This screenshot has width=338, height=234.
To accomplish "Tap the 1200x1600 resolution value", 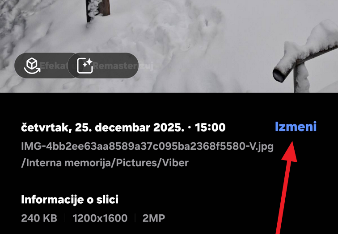I will click(100, 218).
